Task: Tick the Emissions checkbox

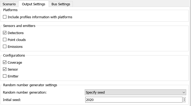Action: click(x=5, y=47)
